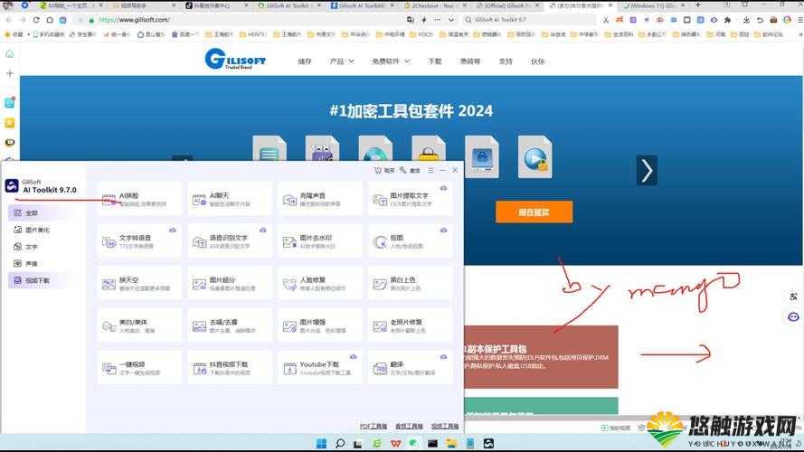Open the 文字转语音 text-to-speech tool
The width and height of the screenshot is (804, 452).
[139, 240]
